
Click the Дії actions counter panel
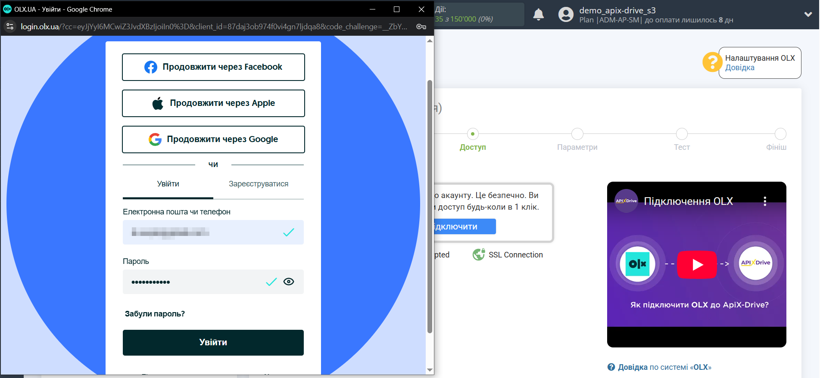point(479,15)
